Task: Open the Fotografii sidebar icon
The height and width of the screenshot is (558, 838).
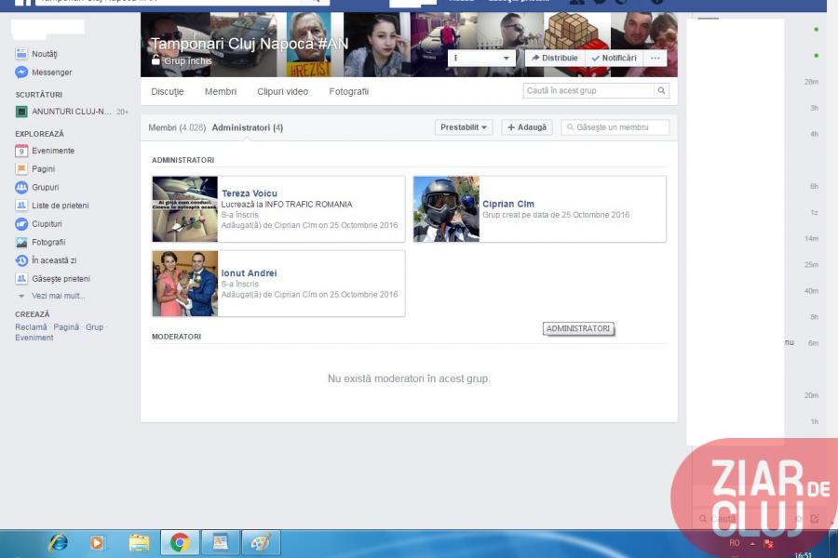Action: pos(21,242)
